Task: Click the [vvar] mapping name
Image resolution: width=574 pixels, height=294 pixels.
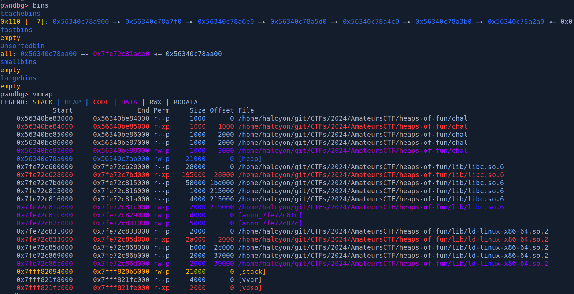Action: [x=250, y=280]
